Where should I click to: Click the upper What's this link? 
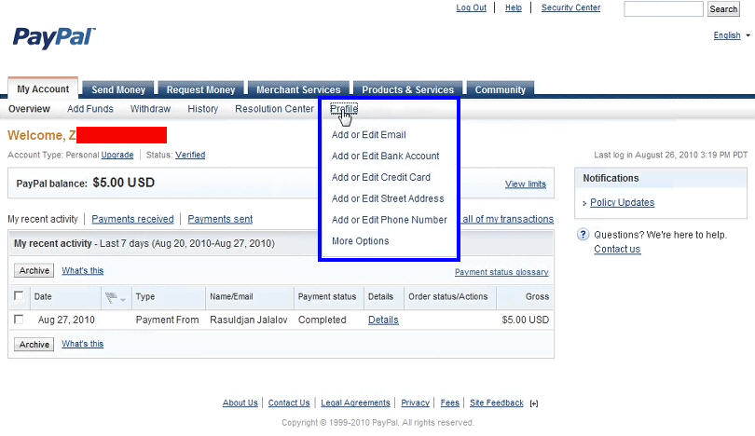[x=82, y=270]
